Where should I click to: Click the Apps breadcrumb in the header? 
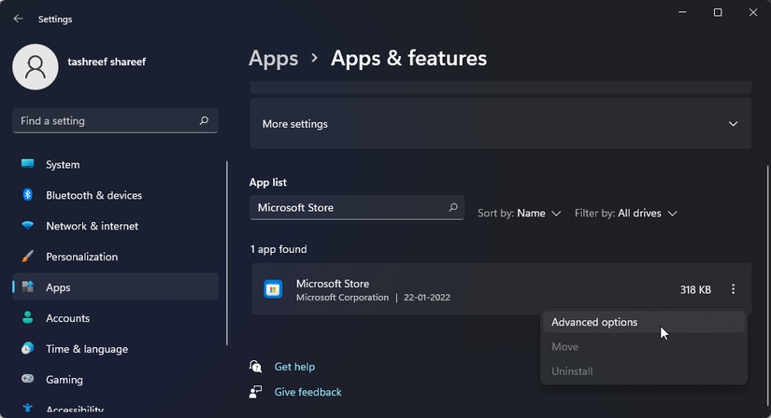coord(274,59)
